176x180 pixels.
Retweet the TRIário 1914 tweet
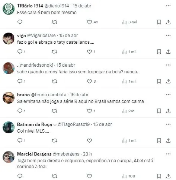click(x=54, y=22)
